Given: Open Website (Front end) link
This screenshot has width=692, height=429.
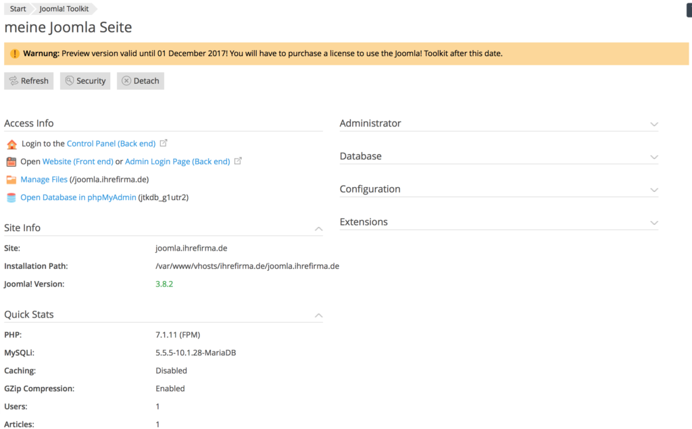Looking at the screenshot, I should pyautogui.click(x=78, y=162).
